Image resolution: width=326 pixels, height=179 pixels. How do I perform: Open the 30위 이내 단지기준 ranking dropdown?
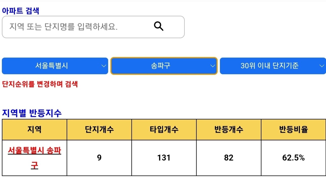[273, 66]
